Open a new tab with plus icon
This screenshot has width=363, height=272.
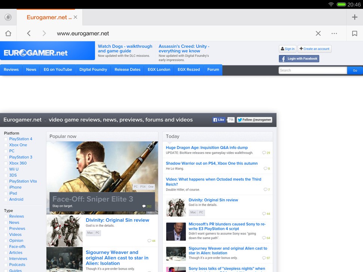(x=354, y=17)
